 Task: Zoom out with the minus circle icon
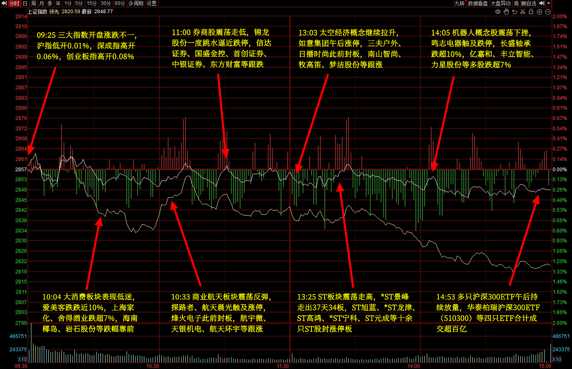pos(548,12)
